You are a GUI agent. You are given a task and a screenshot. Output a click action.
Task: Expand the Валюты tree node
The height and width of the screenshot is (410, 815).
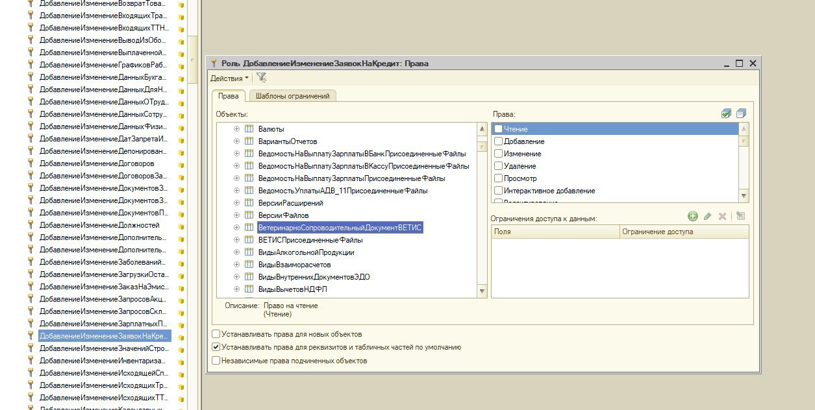237,129
